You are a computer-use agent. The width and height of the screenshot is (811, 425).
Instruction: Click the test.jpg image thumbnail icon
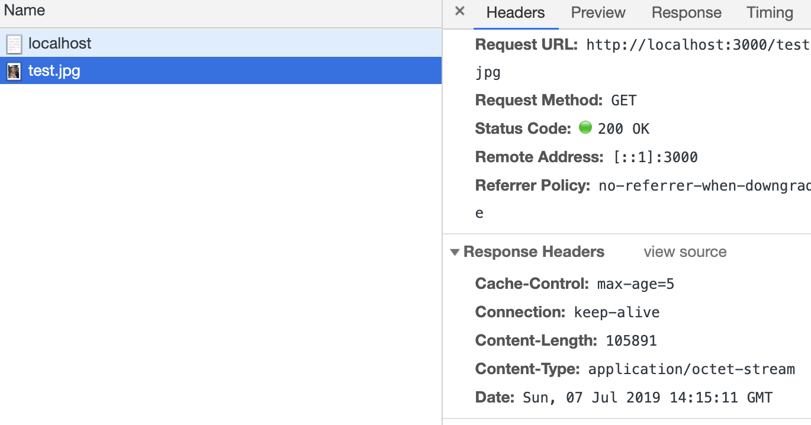(14, 71)
